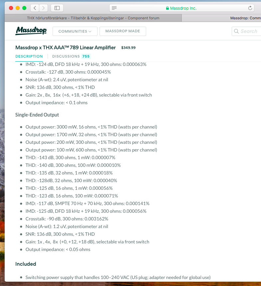The image size is (261, 286).
Task: Switch to the Description tab
Action: coord(29,56)
